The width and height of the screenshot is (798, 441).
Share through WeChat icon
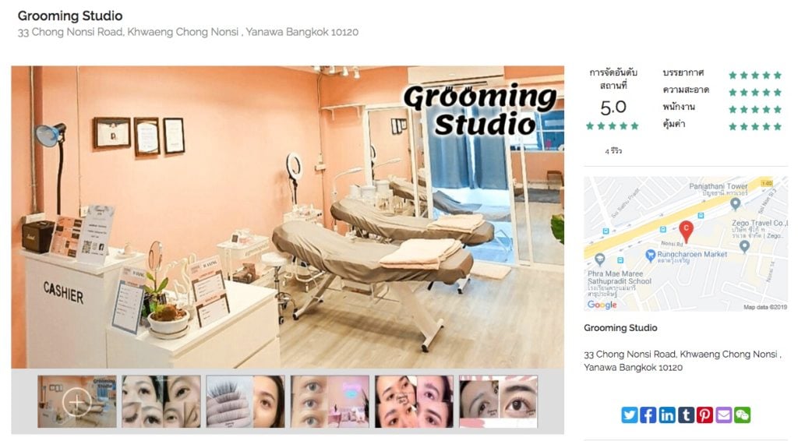click(x=742, y=415)
